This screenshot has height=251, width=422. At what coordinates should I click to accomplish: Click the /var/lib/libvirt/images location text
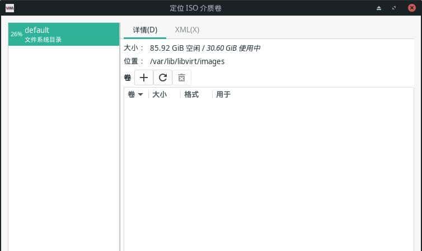187,61
